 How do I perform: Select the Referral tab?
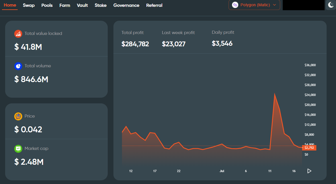pos(154,5)
